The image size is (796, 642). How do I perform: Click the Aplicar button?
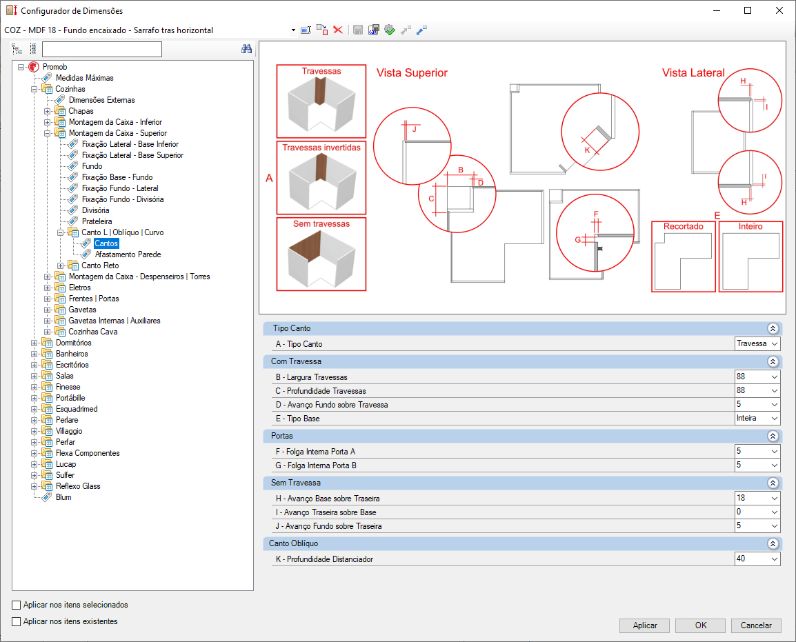coord(645,625)
